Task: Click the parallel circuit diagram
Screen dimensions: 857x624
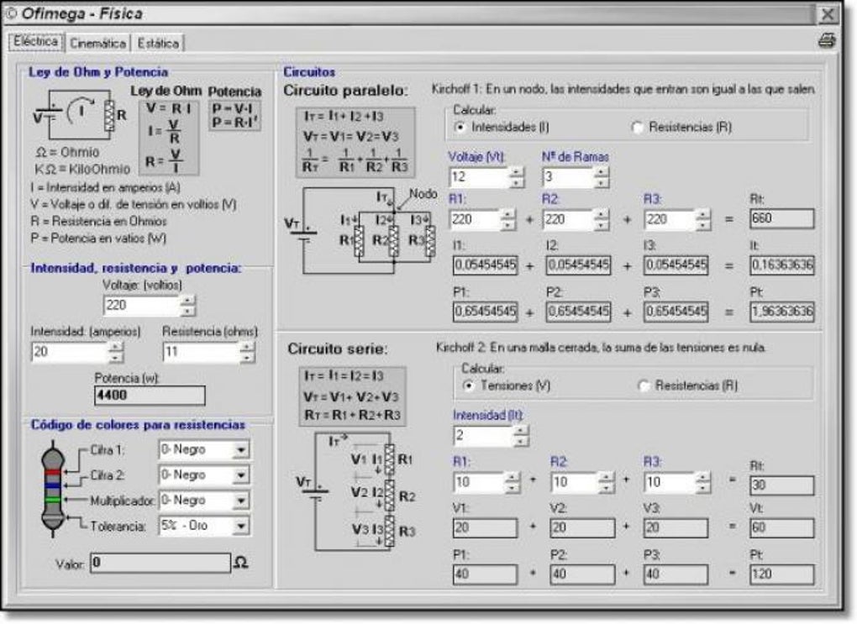Action: (360, 230)
